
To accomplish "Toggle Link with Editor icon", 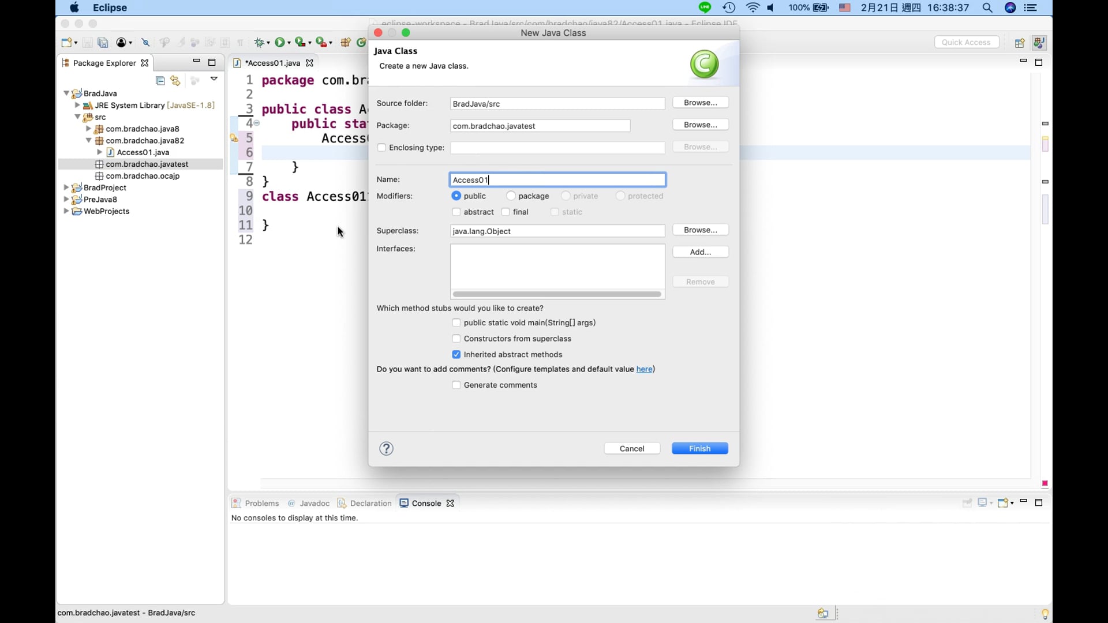I will pos(175,81).
